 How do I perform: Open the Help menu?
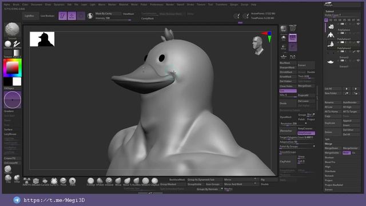point(253,5)
